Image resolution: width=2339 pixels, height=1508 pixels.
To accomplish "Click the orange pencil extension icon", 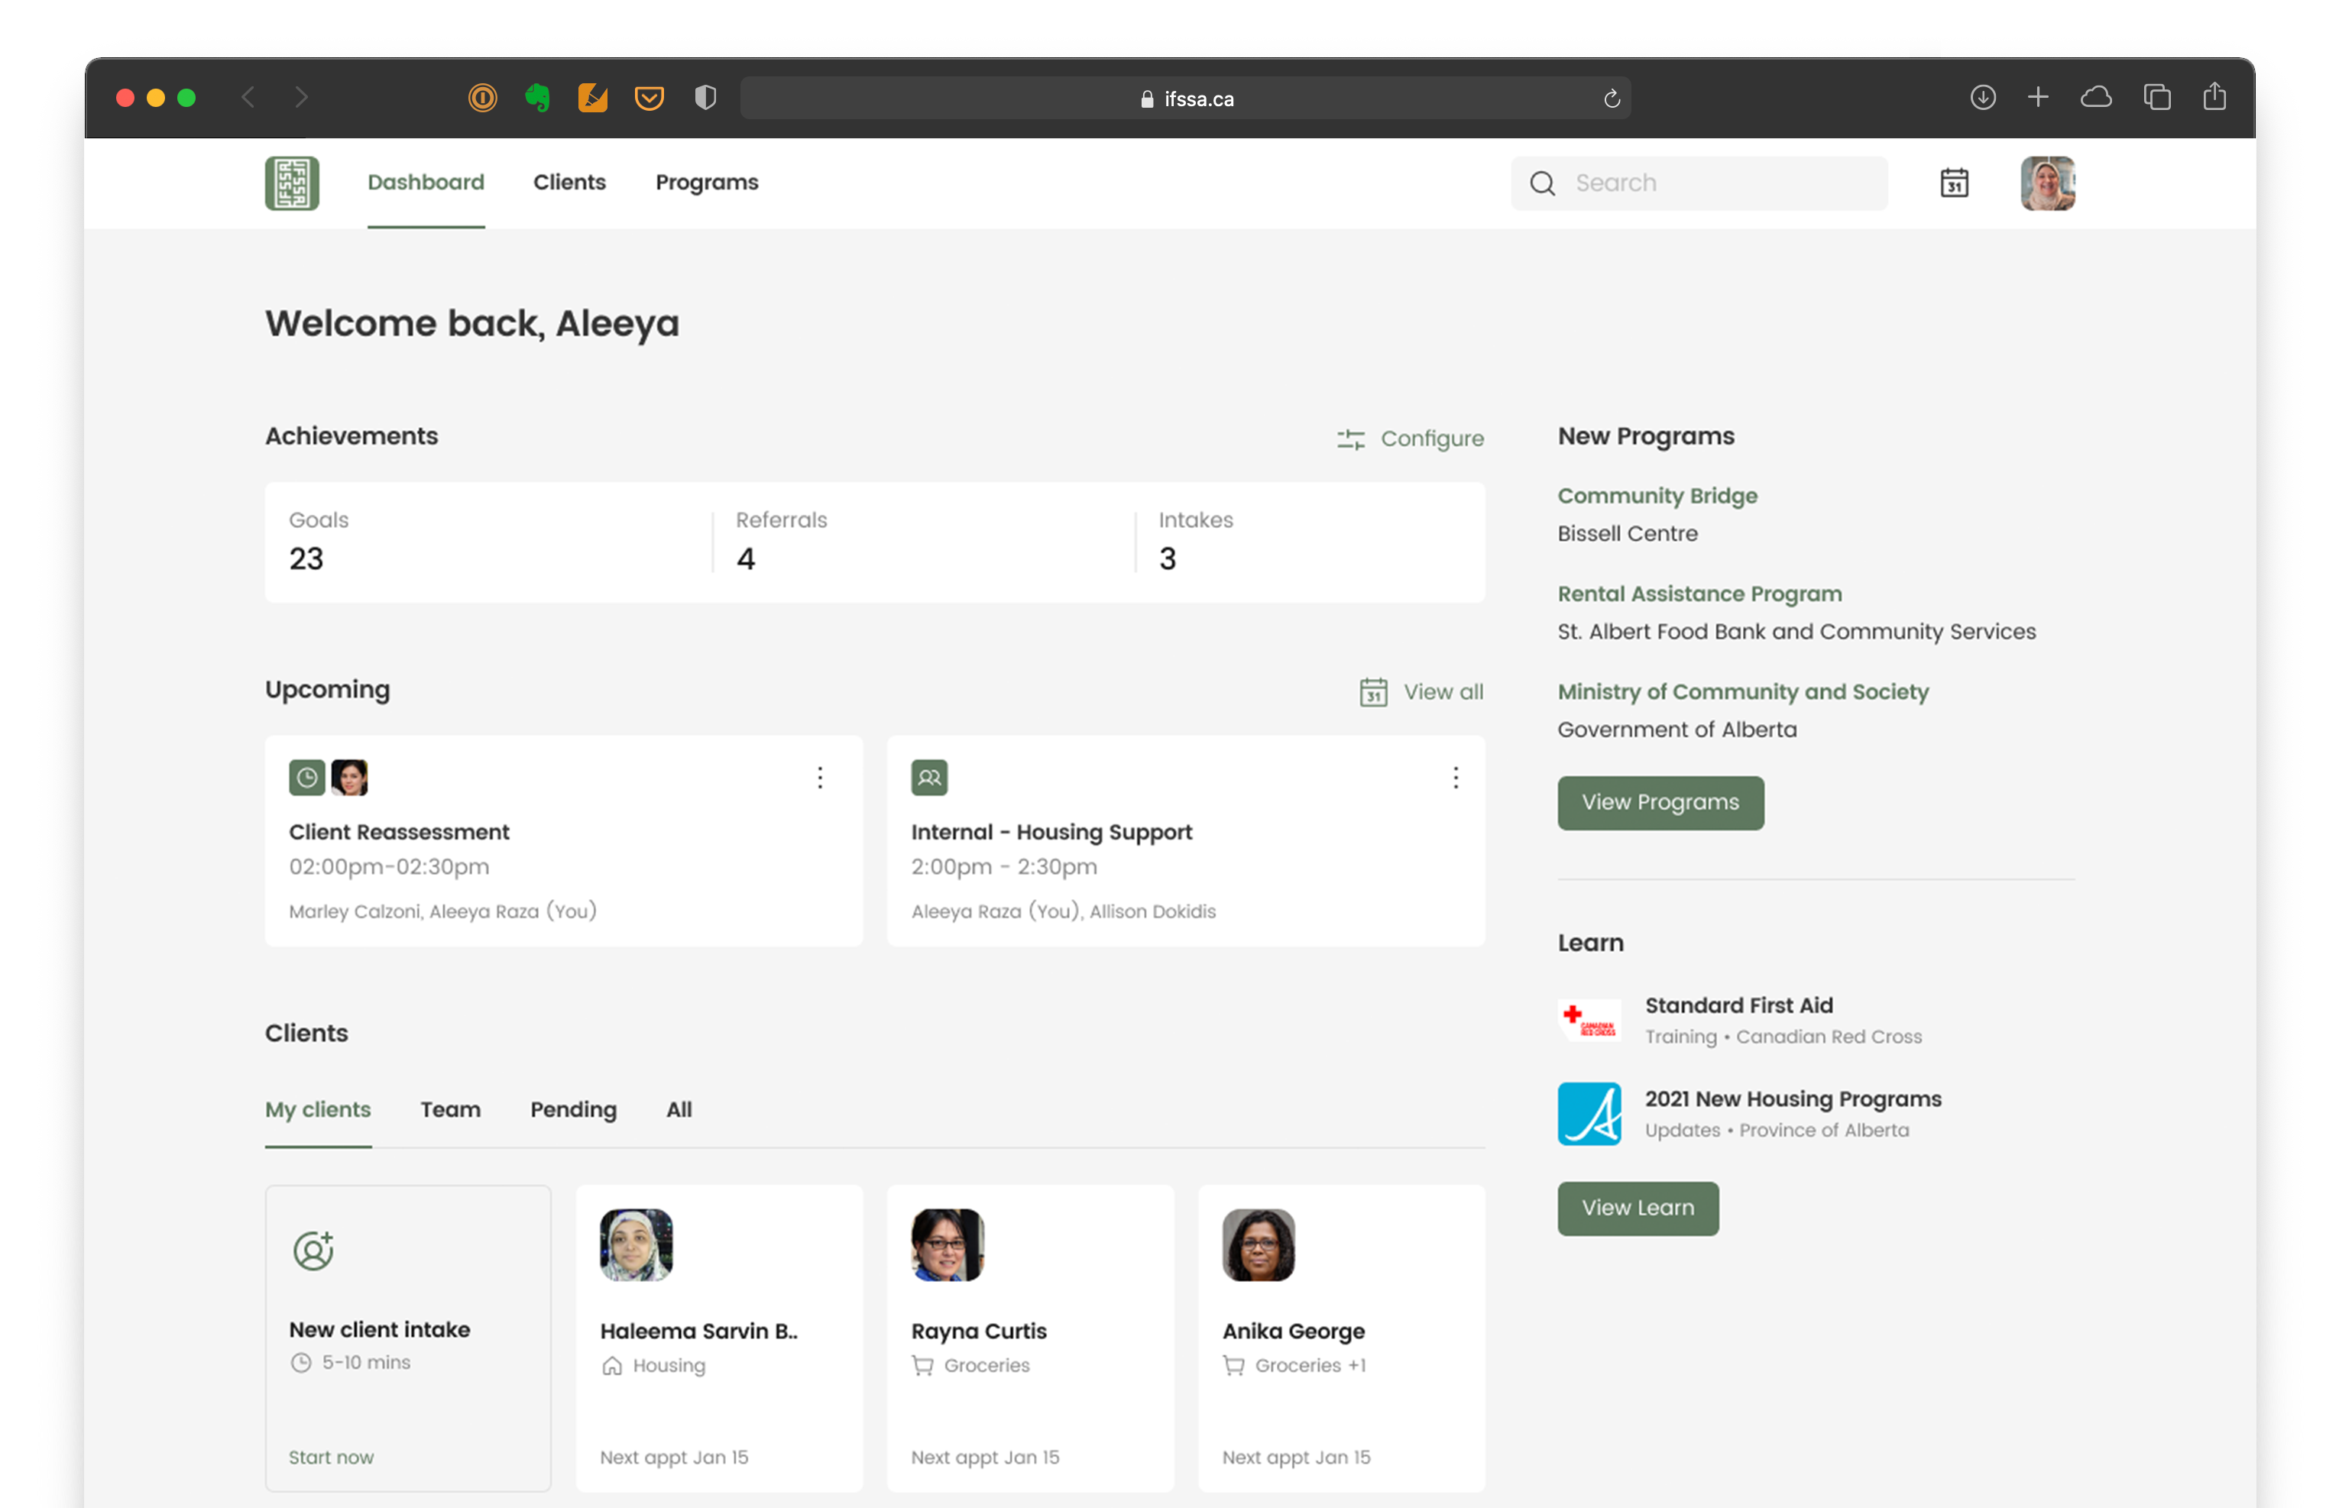I will point(593,98).
